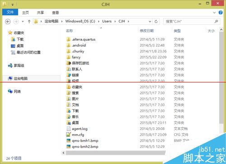Sort by 名称 column header
The height and width of the screenshot is (164, 226).
click(70, 31)
